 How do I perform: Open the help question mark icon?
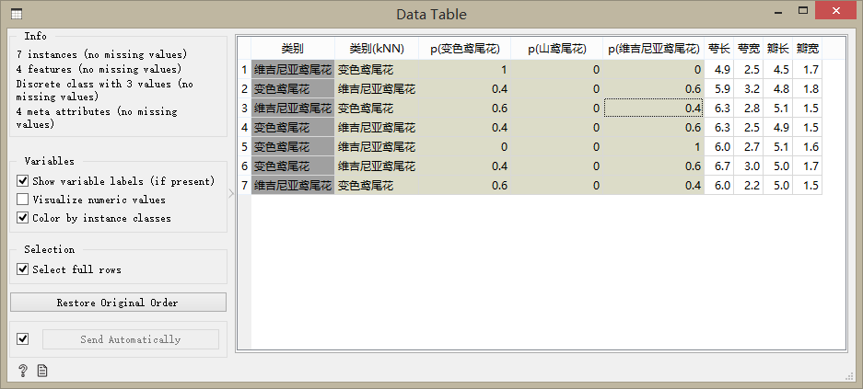[23, 371]
